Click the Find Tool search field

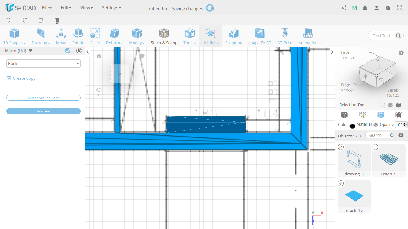coord(381,36)
